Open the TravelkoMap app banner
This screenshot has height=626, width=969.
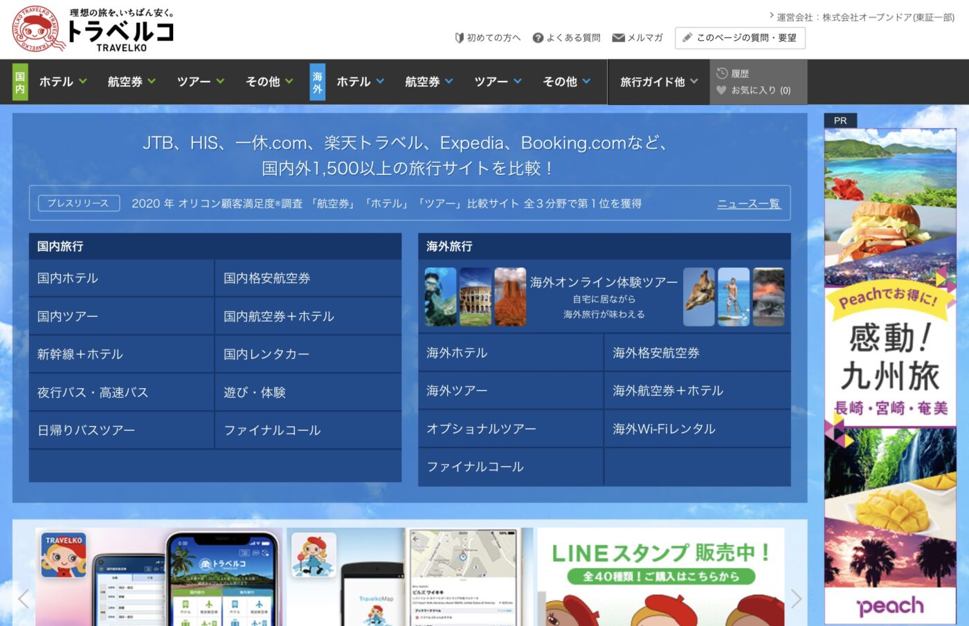[x=410, y=577]
